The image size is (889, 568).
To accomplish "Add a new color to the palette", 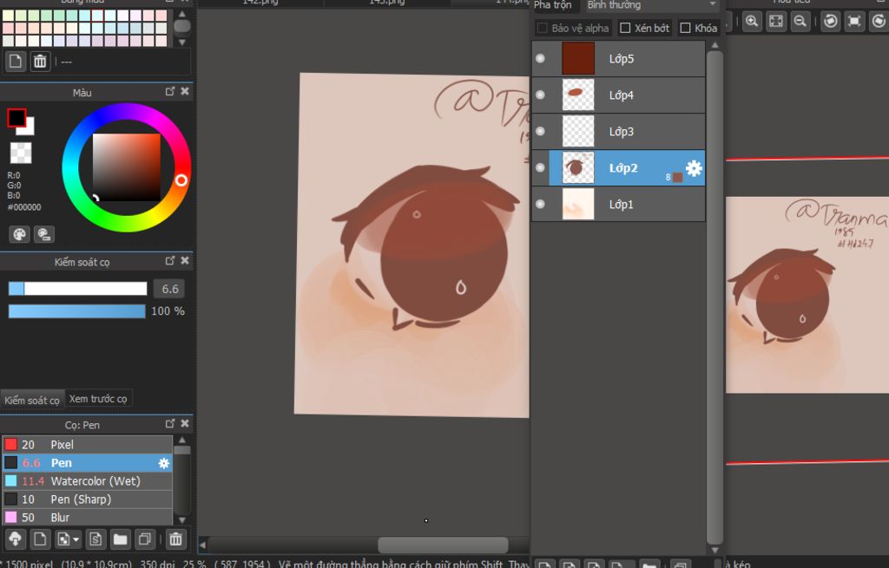I will click(x=16, y=62).
